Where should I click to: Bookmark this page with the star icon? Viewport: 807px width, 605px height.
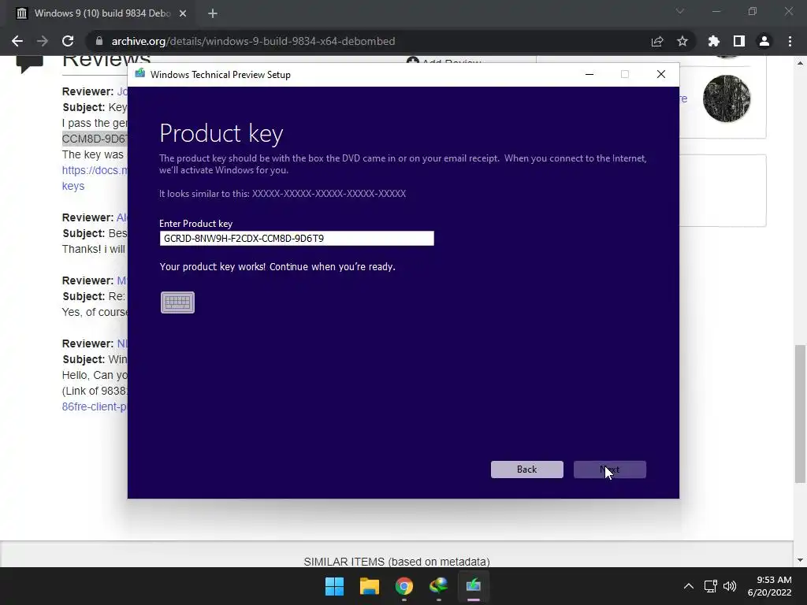click(x=682, y=41)
